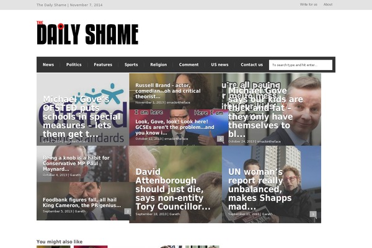Image resolution: width=372 pixels, height=248 pixels.
Task: Open the Contact us page
Action: coord(252,64)
